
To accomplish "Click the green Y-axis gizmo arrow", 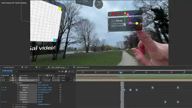I will pos(125,9).
